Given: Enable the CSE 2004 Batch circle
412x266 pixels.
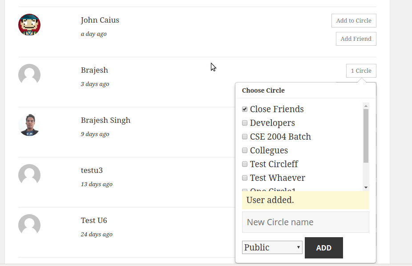Looking at the screenshot, I should click(244, 136).
